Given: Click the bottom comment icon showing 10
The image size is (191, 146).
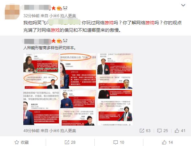Looking at the screenshot, I should tap(119, 142).
